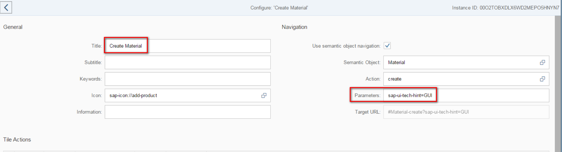This screenshot has height=152, width=562.
Task: Click the Navigation section heading
Action: coord(294,27)
